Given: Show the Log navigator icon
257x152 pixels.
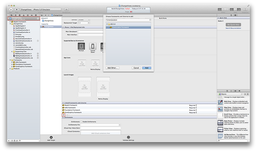Looking at the screenshot, I should coord(36,15).
